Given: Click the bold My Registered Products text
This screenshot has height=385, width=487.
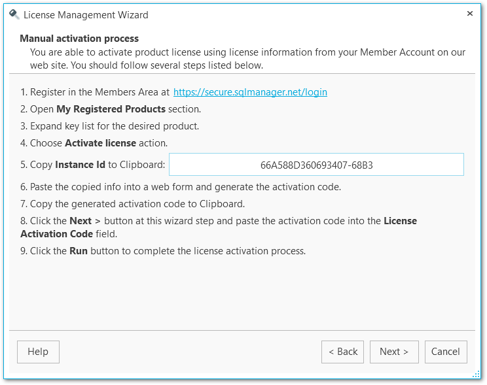Looking at the screenshot, I should (x=111, y=109).
